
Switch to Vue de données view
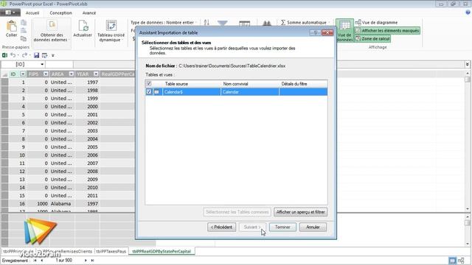344,30
